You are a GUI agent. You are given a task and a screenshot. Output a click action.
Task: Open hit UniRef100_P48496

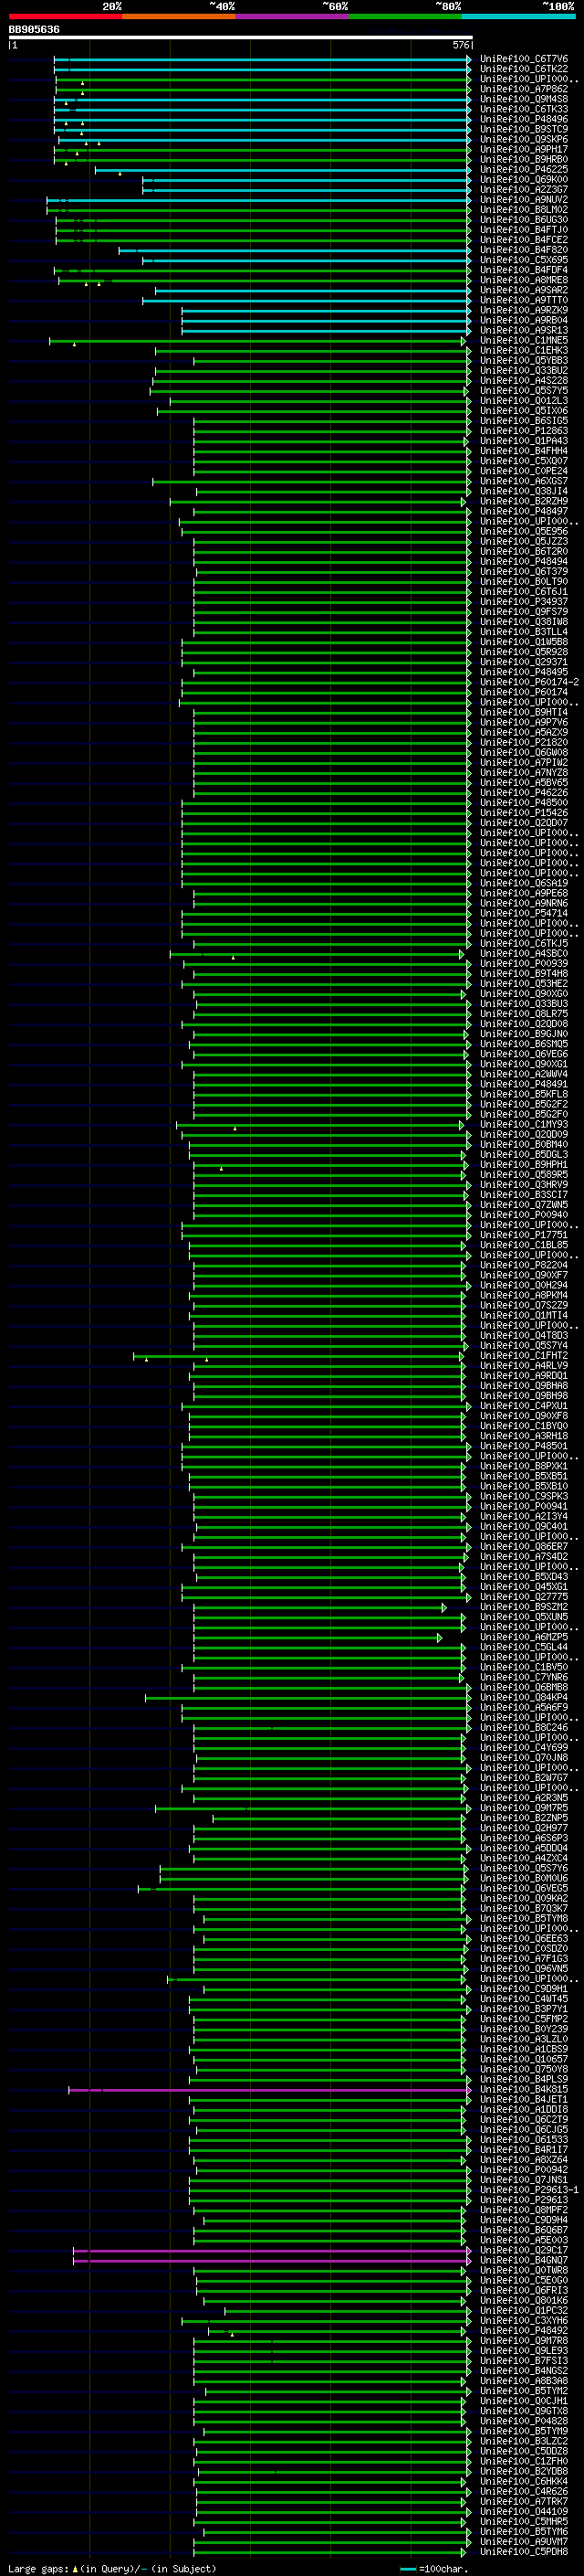pyautogui.click(x=524, y=119)
